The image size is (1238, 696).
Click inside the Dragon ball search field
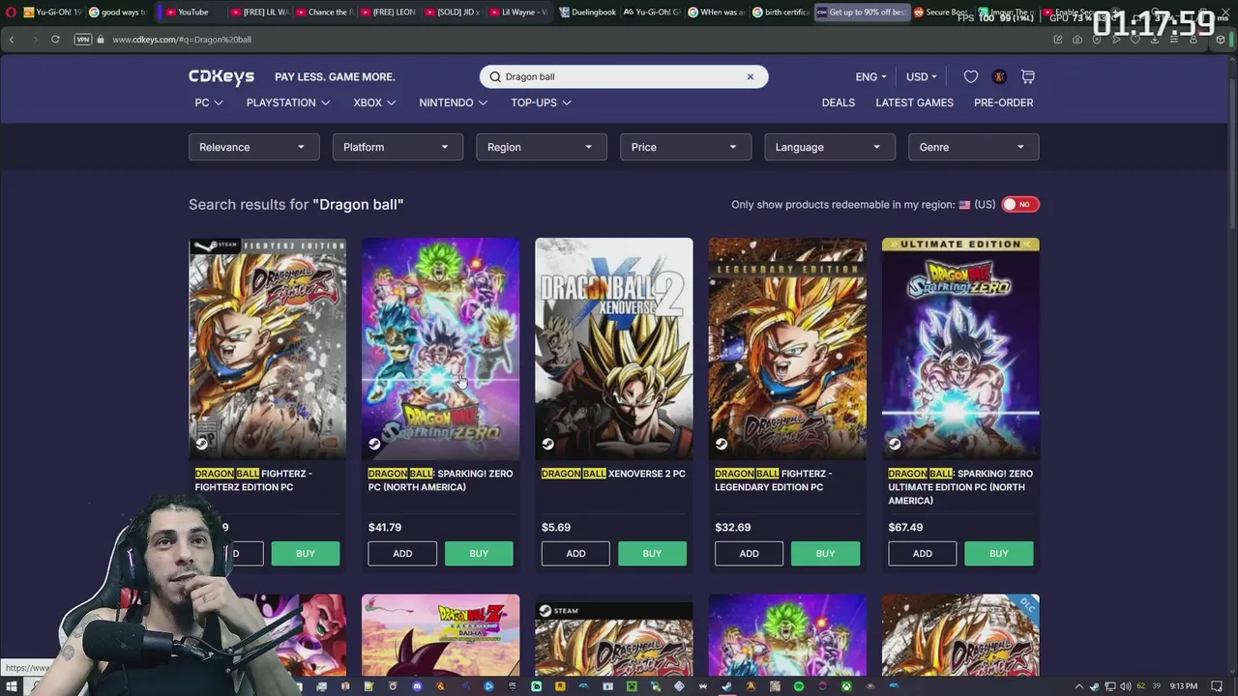click(624, 76)
